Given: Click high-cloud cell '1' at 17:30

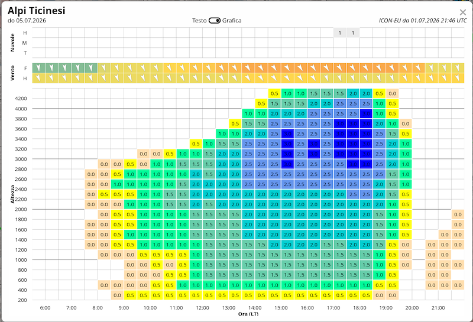Looking at the screenshot, I should click(x=353, y=33).
